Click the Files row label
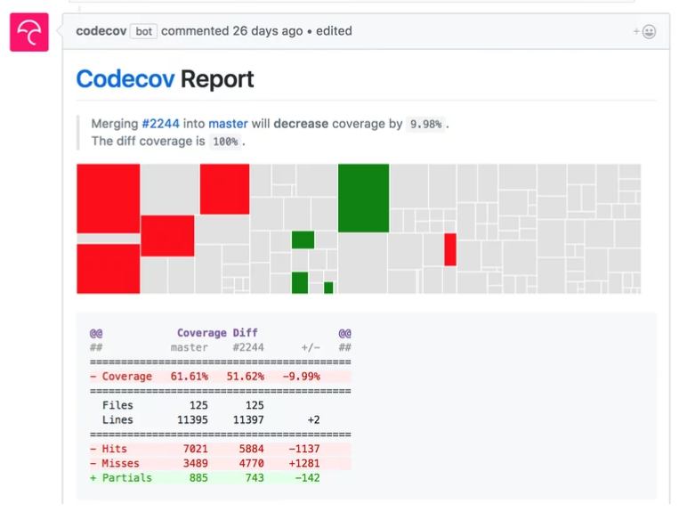This screenshot has height=520, width=687. [117, 405]
